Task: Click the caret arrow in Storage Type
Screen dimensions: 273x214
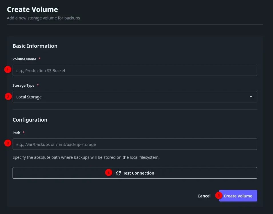Action: pos(251,97)
